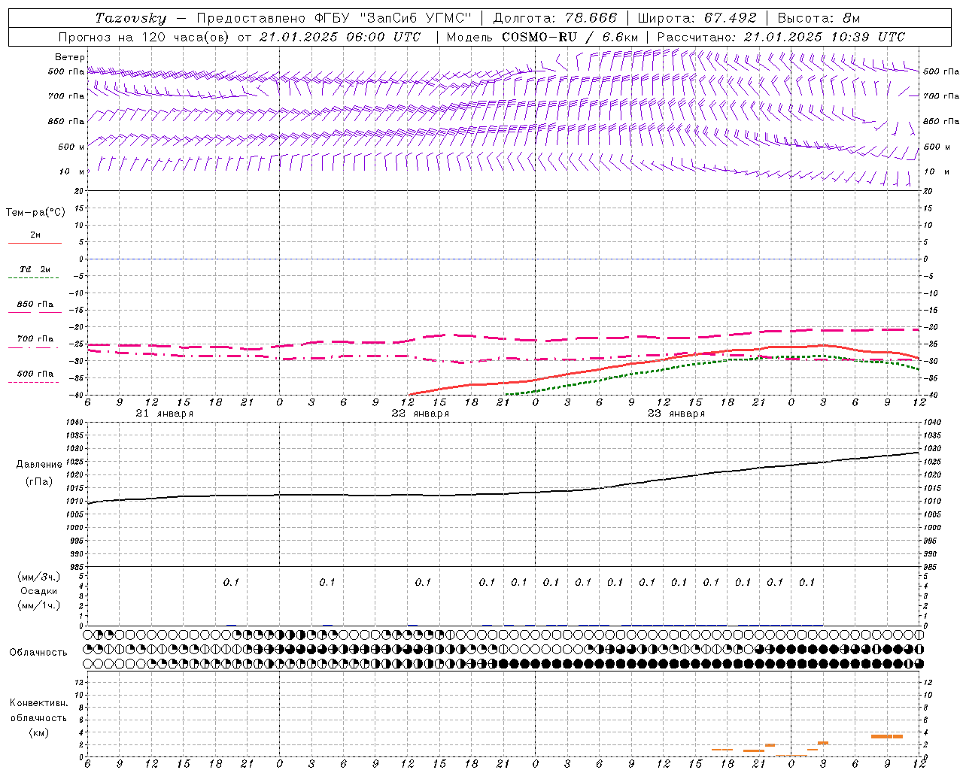The width and height of the screenshot is (963, 770).
Task: Select the Долгота: 78.666 header value
Action: coord(555,18)
